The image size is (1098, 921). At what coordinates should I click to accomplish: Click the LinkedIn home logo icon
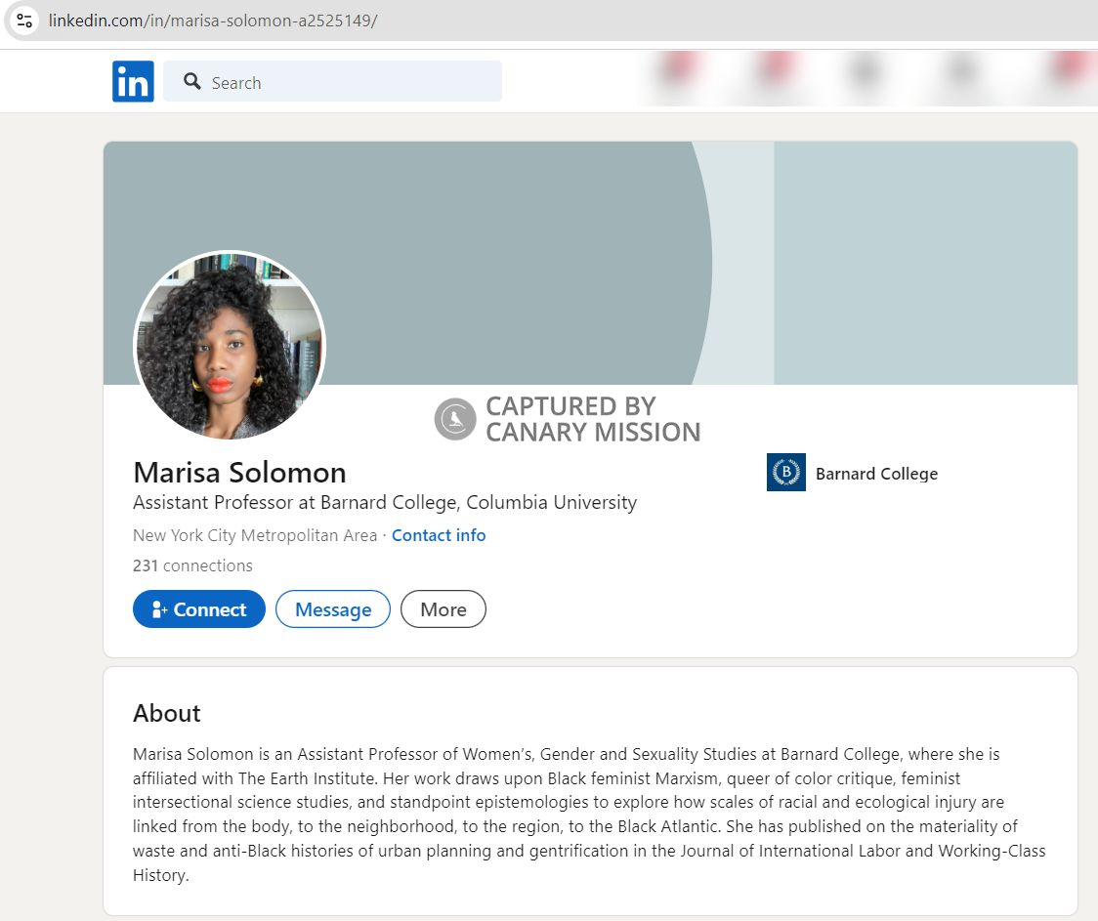[x=133, y=81]
